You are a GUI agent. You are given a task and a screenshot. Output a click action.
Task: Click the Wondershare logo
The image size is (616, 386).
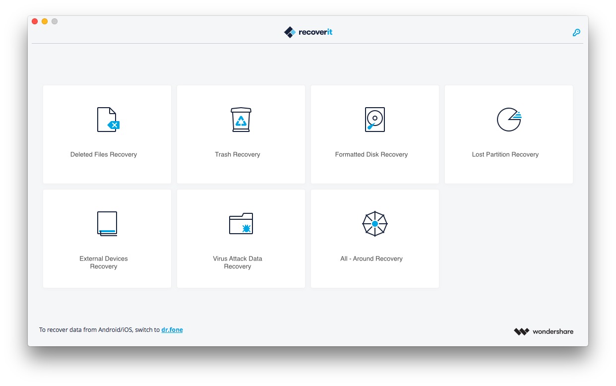coord(544,331)
